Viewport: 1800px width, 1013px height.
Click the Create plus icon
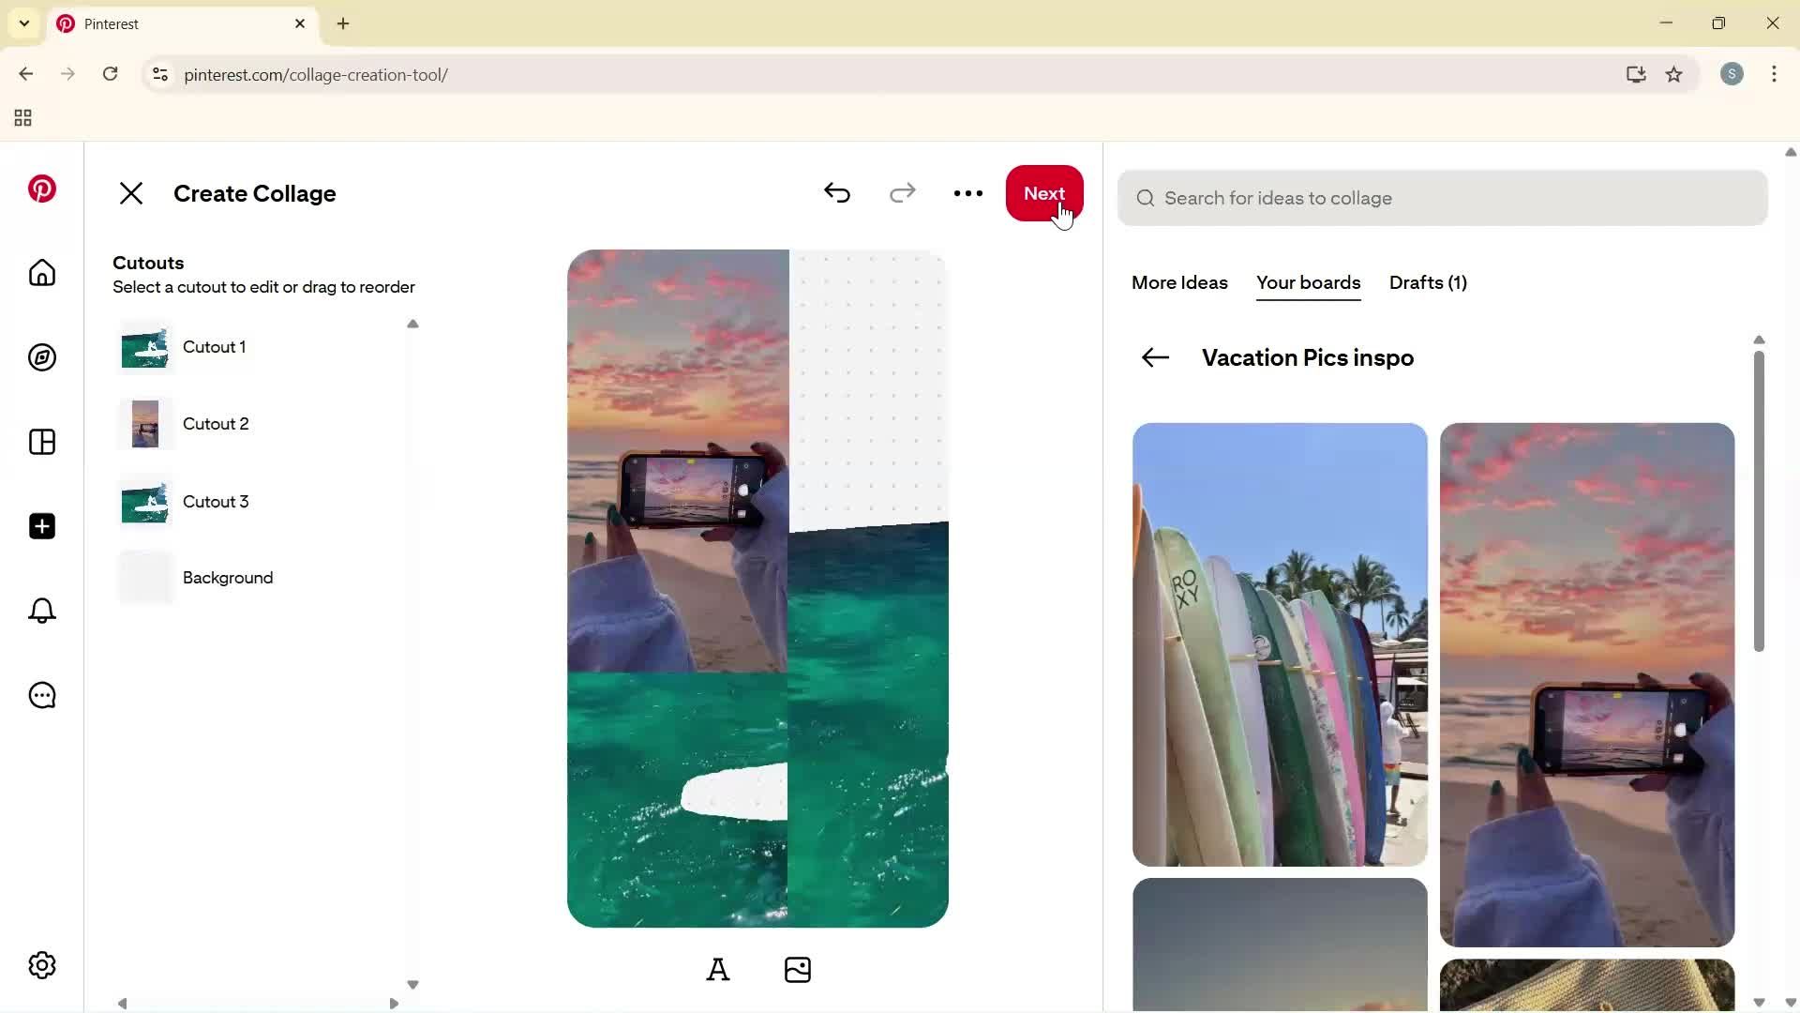[41, 526]
